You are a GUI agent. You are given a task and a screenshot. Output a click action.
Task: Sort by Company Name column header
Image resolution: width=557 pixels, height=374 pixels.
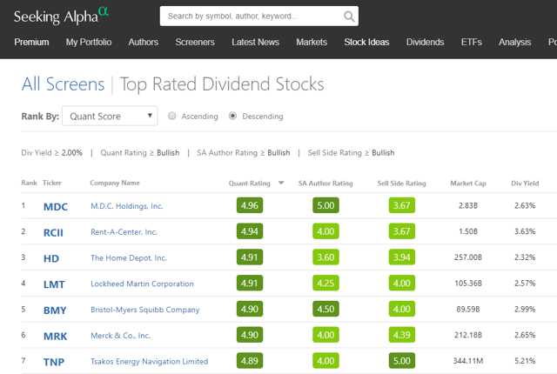(x=115, y=183)
